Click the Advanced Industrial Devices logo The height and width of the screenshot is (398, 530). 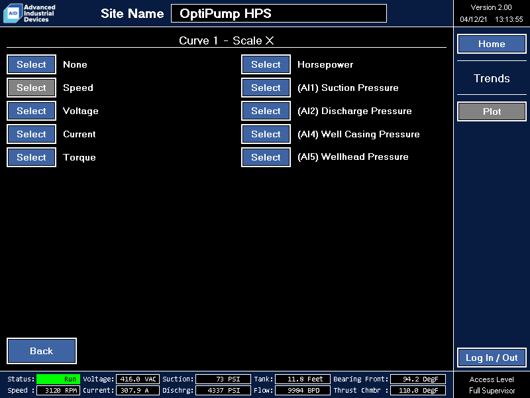tap(29, 13)
